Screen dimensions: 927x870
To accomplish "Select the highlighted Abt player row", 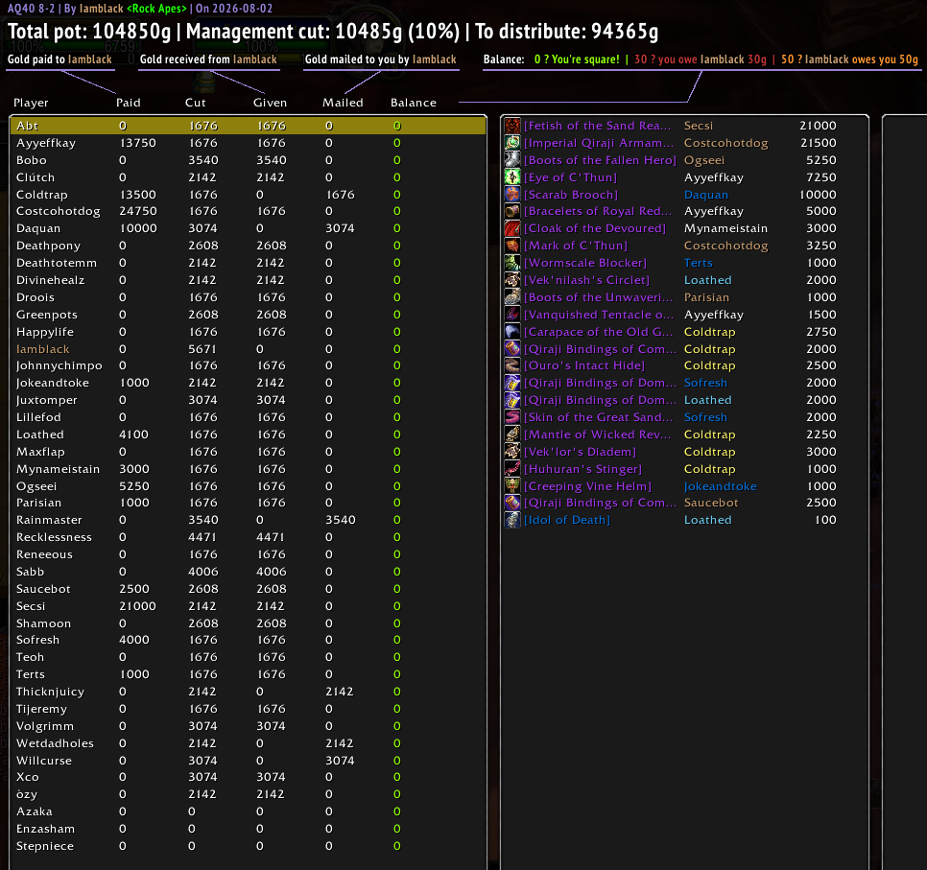I will (249, 126).
